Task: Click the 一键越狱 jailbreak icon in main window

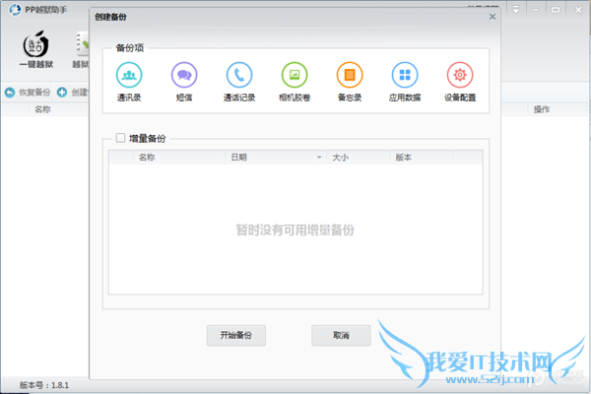Action: coord(36,44)
